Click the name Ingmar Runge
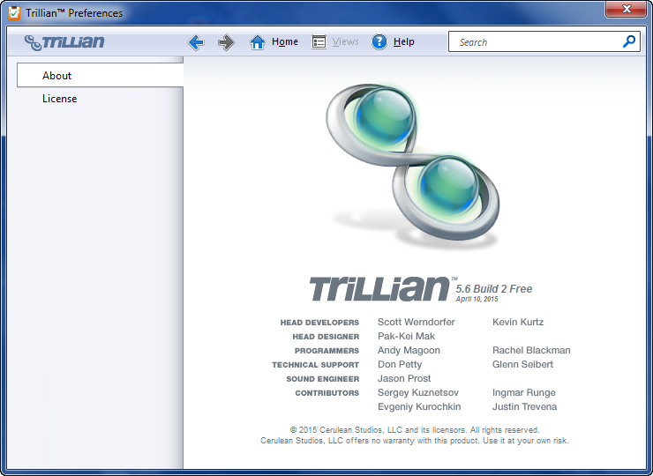653x476 pixels. point(523,393)
